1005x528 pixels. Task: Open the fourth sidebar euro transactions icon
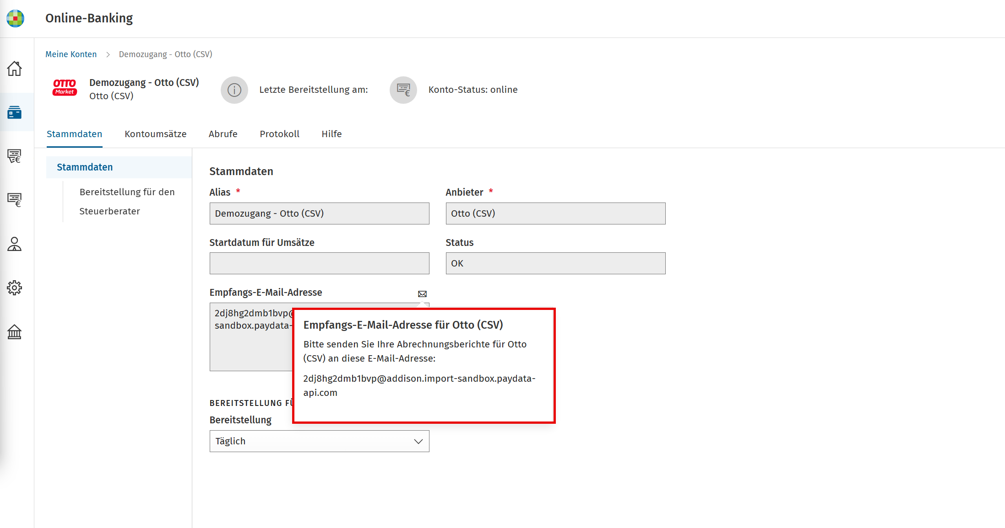pos(14,200)
